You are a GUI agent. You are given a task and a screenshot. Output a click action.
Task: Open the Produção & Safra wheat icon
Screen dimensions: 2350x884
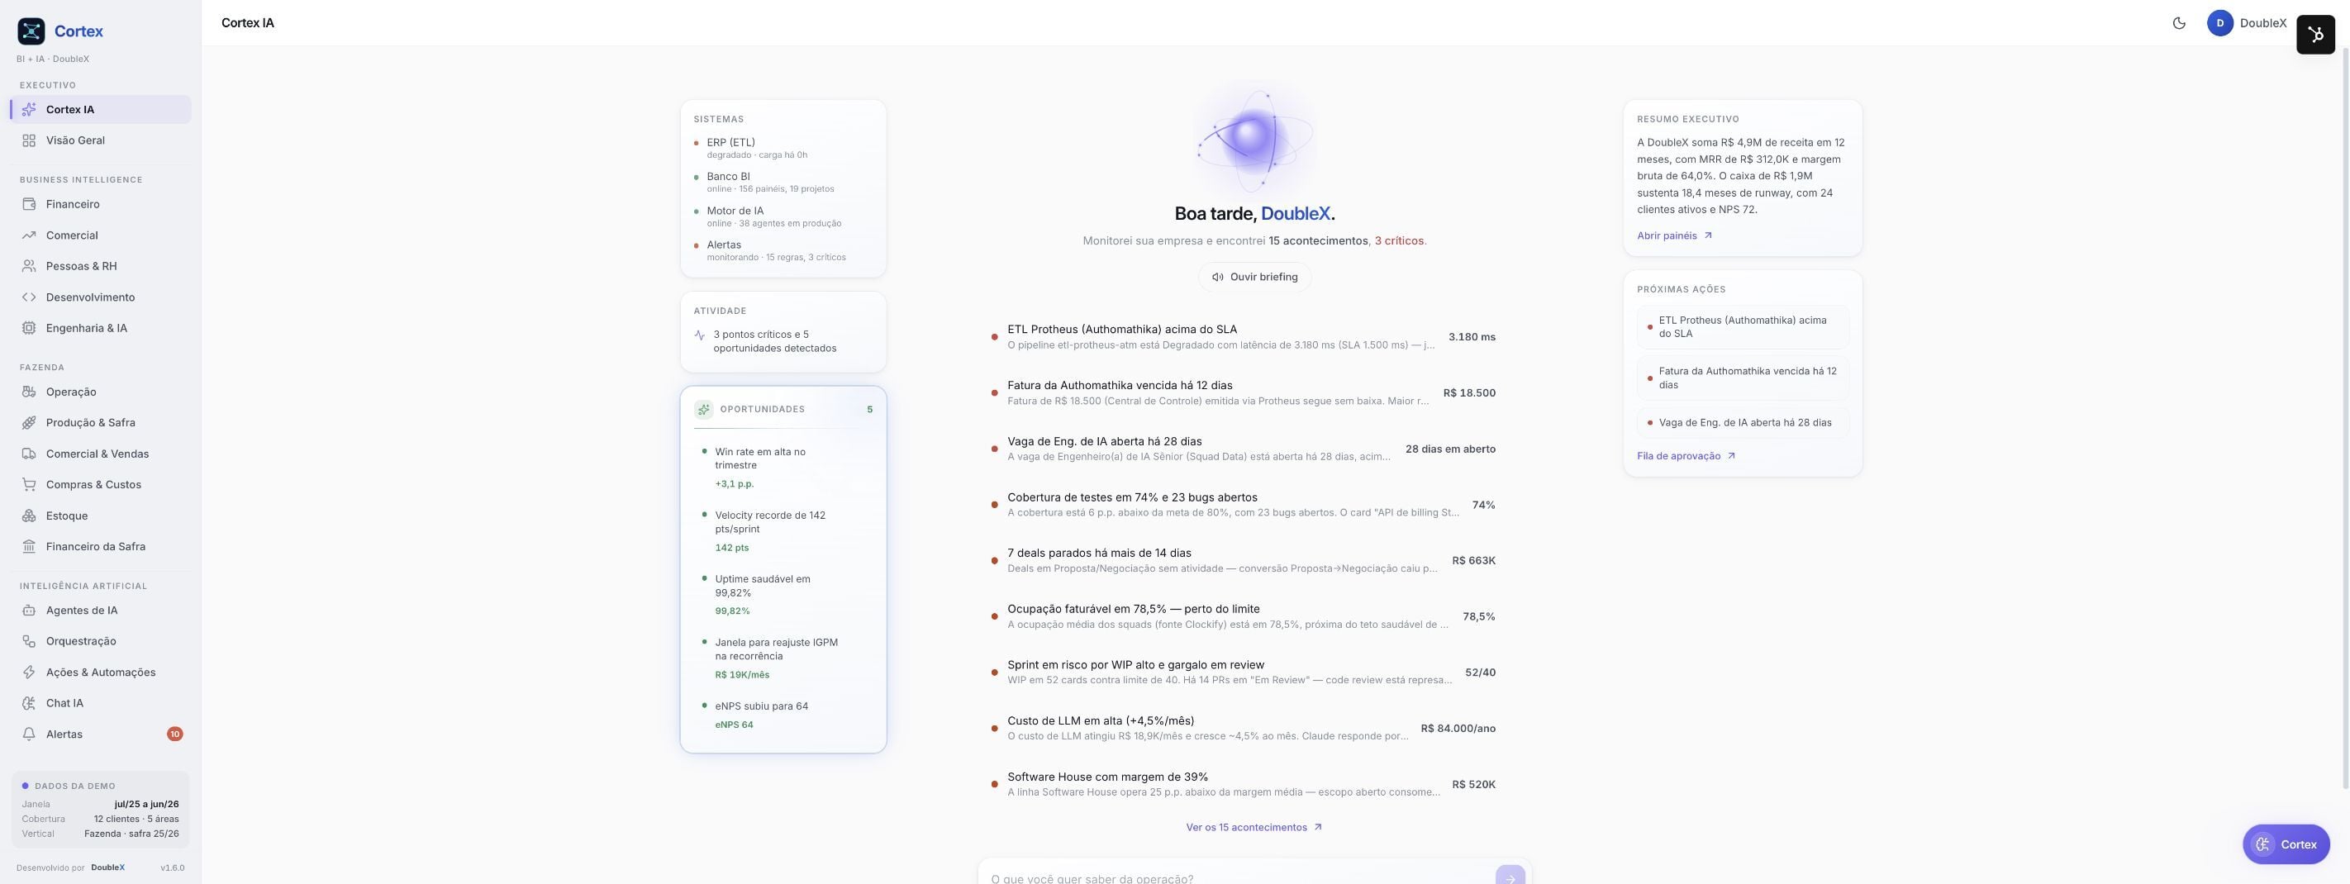(29, 423)
